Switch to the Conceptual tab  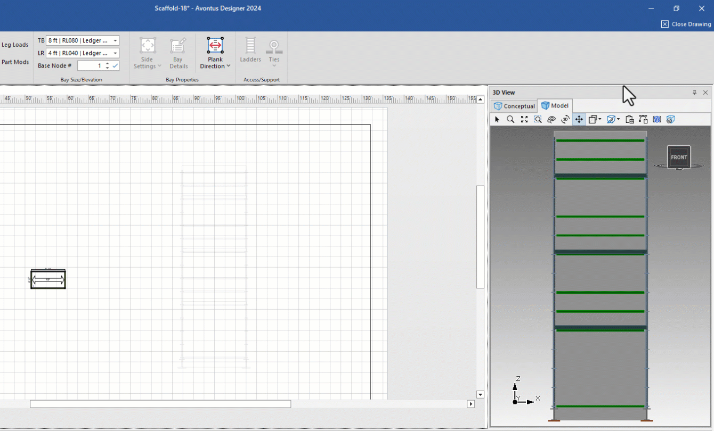[514, 106]
